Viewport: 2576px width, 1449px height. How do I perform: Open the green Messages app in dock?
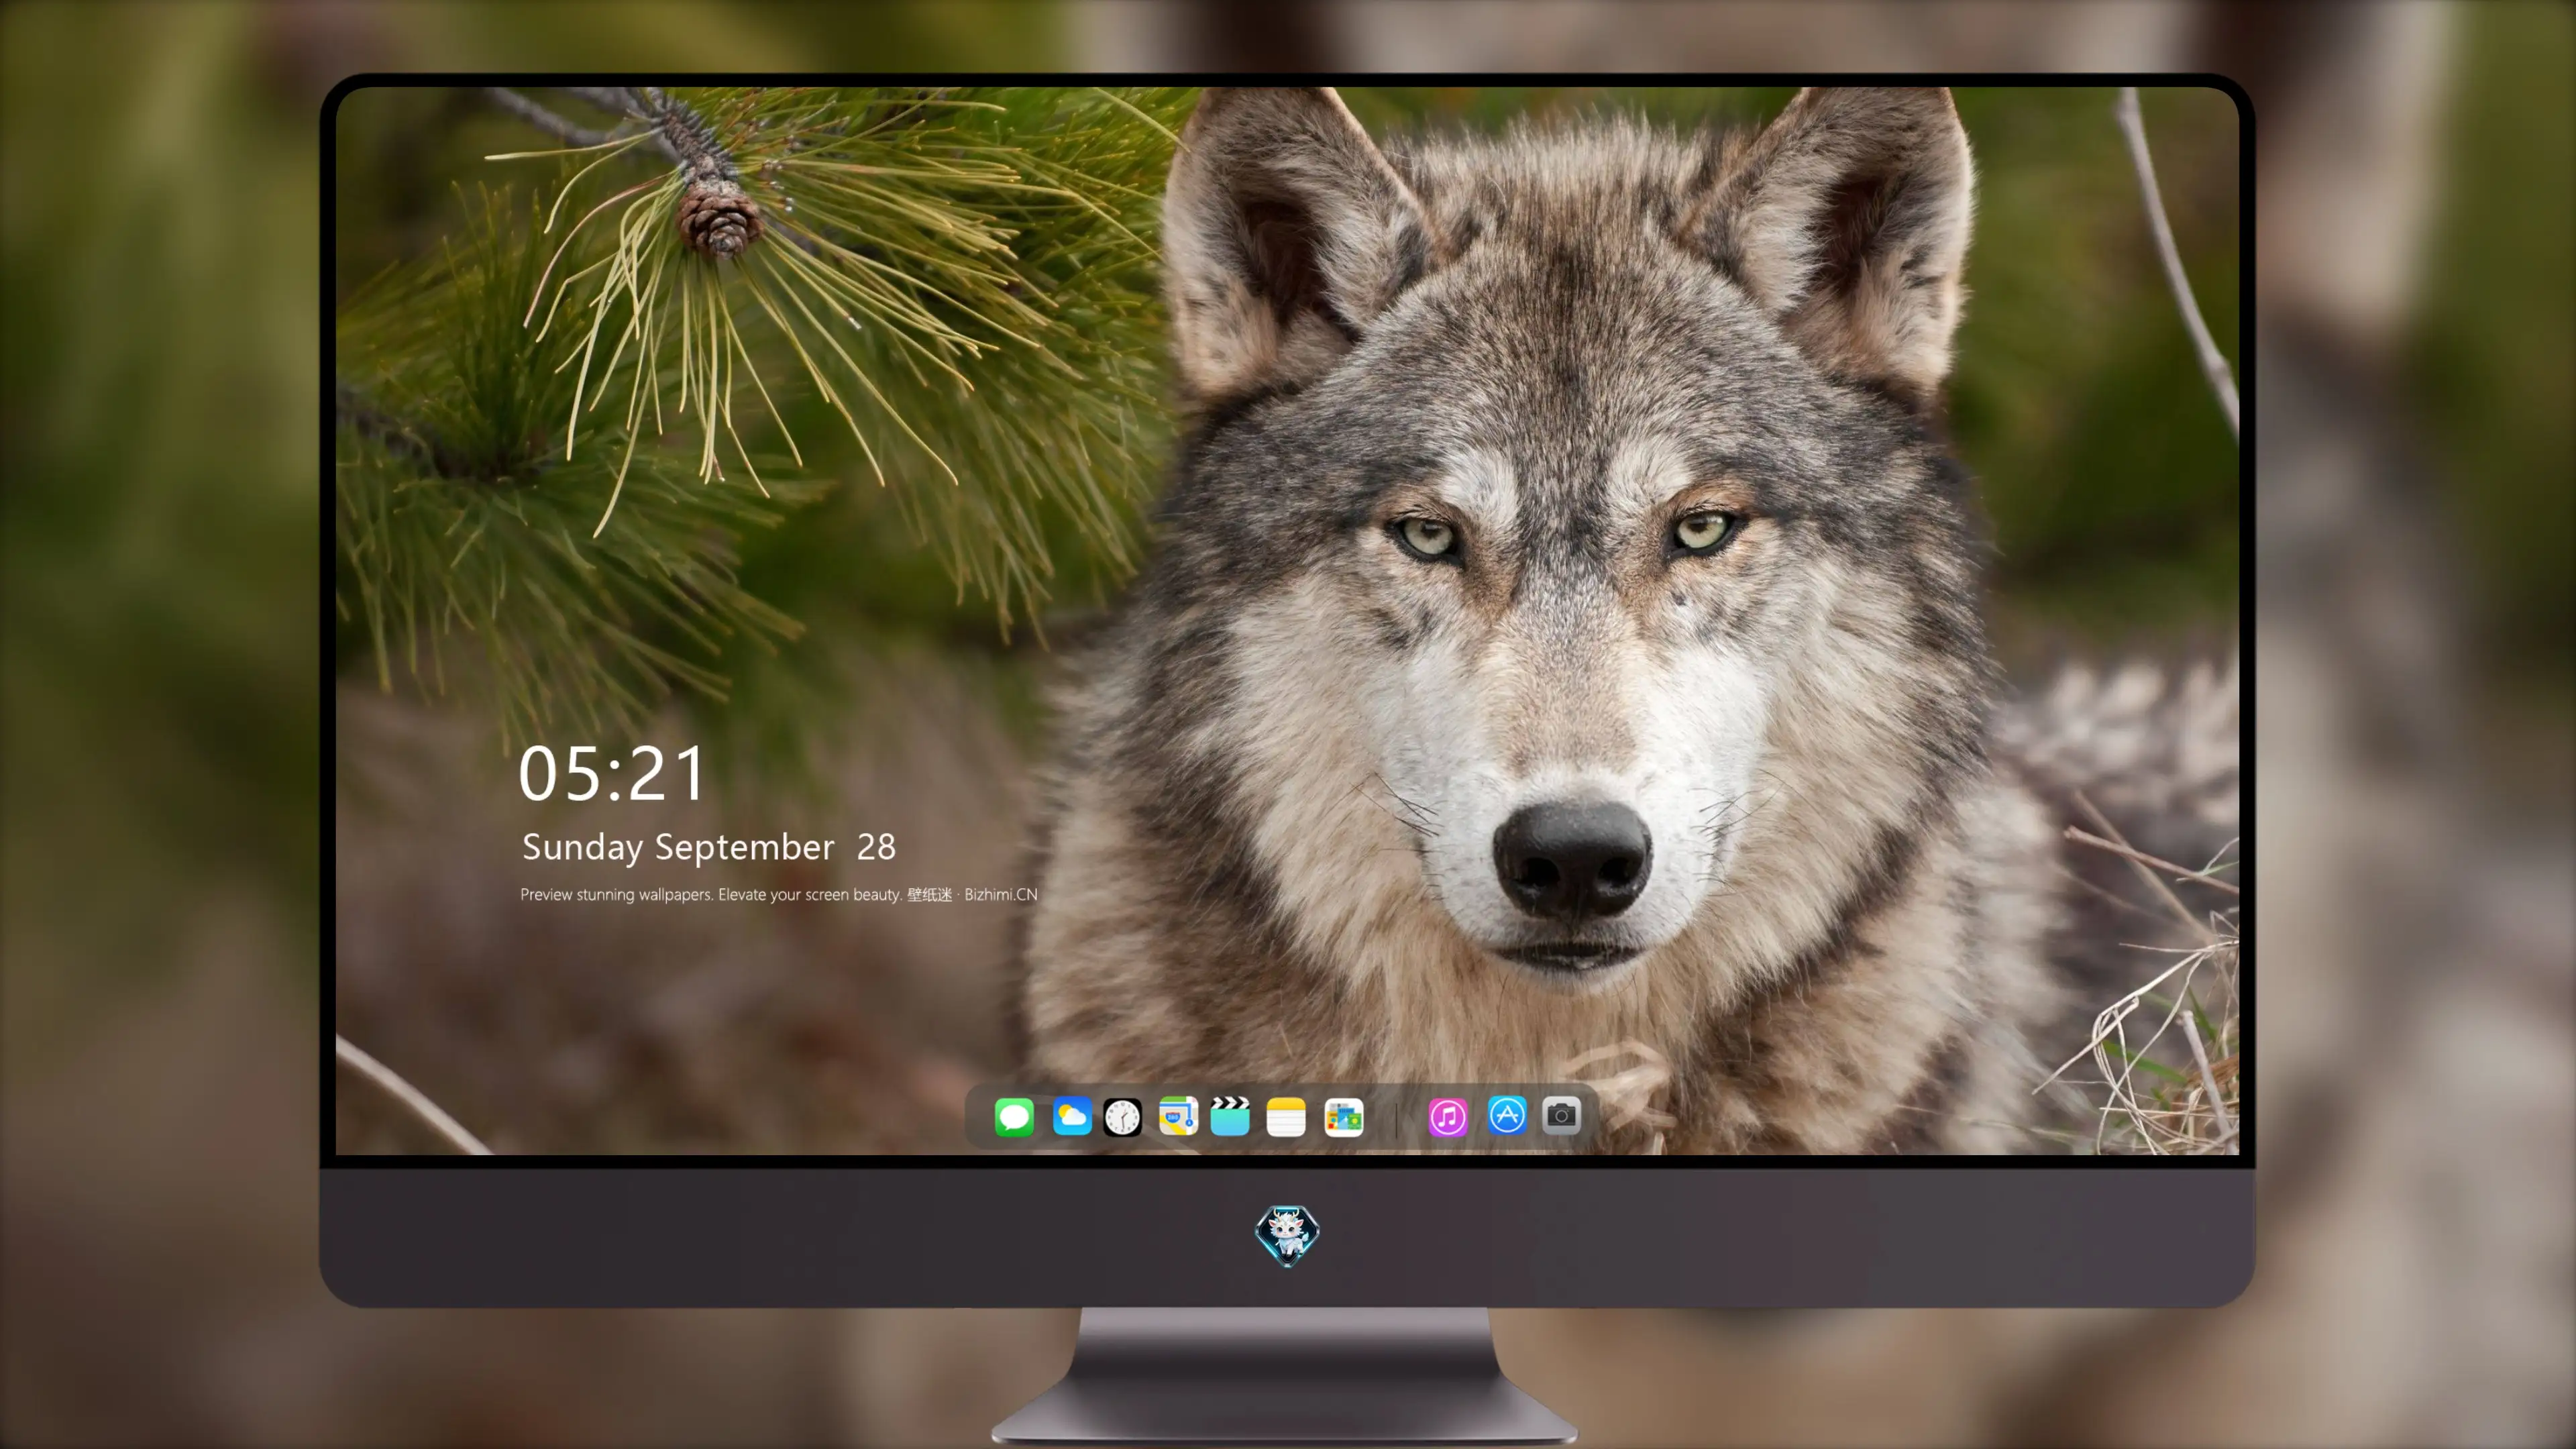point(1014,1116)
